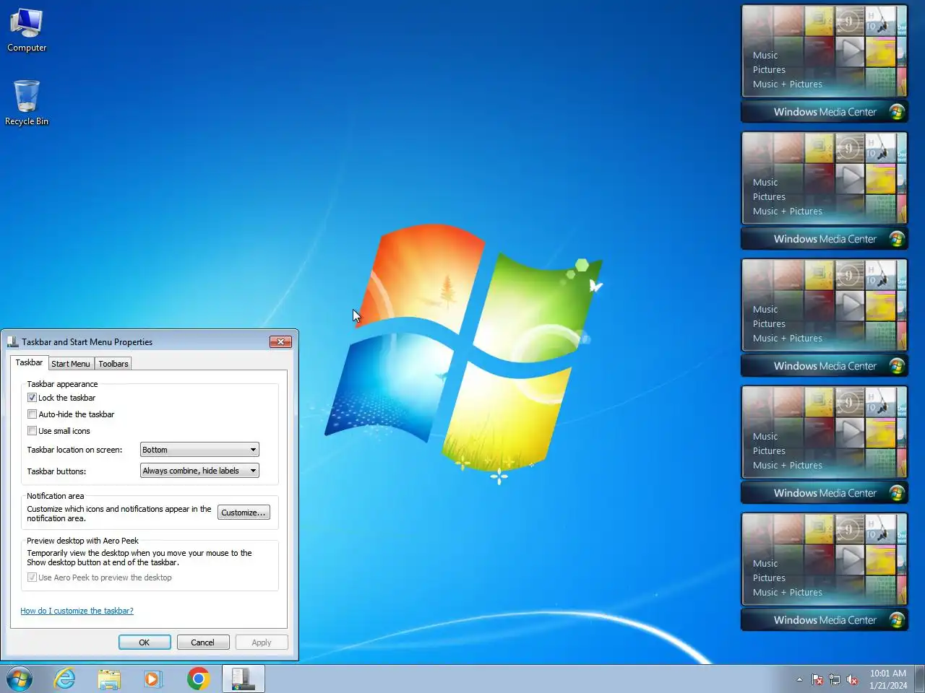Click the Show desktop button
Image resolution: width=925 pixels, height=693 pixels.
click(919, 679)
